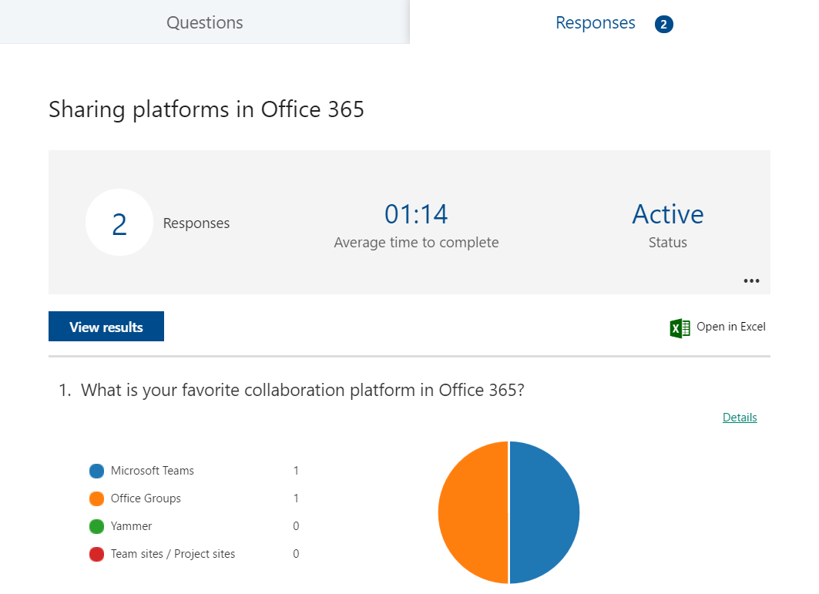The image size is (819, 594).
Task: Click the circled 2 responses counter
Action: tap(119, 223)
